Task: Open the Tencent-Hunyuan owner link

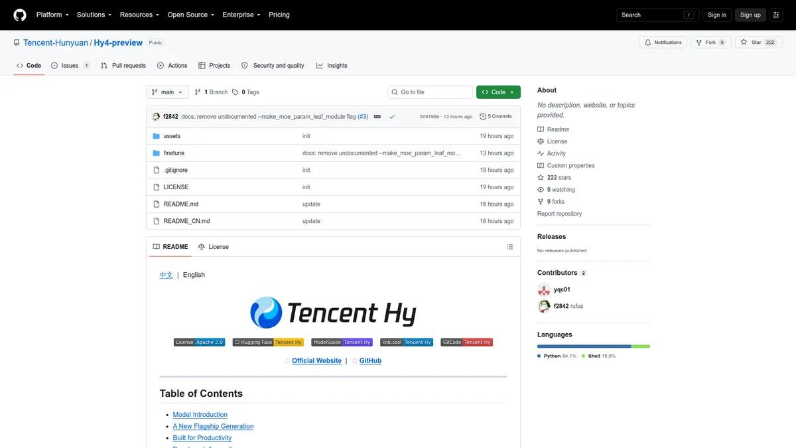Action: pos(56,42)
